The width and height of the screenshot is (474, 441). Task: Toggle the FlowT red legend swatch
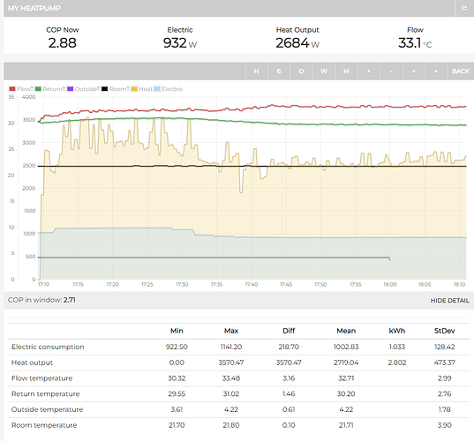pyautogui.click(x=12, y=89)
